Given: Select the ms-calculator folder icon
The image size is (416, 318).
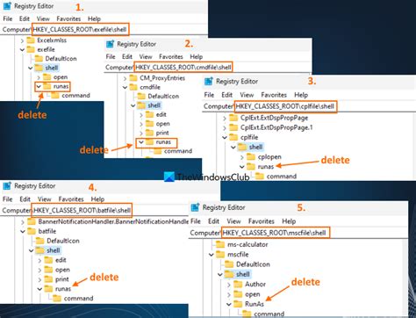Looking at the screenshot, I should (x=220, y=244).
